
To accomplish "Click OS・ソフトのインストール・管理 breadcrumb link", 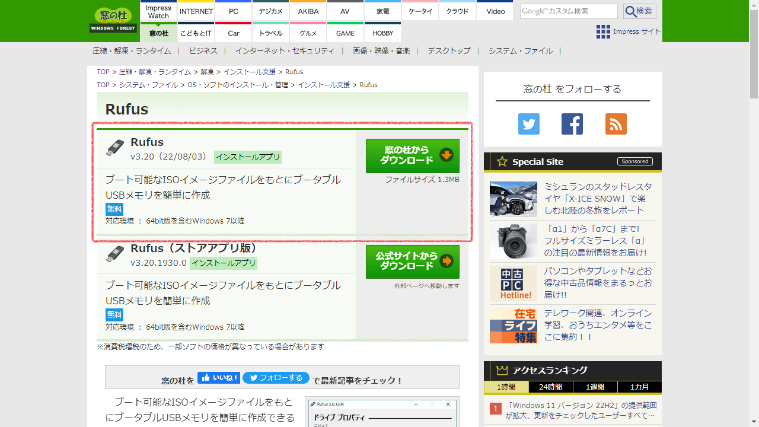I will point(238,85).
